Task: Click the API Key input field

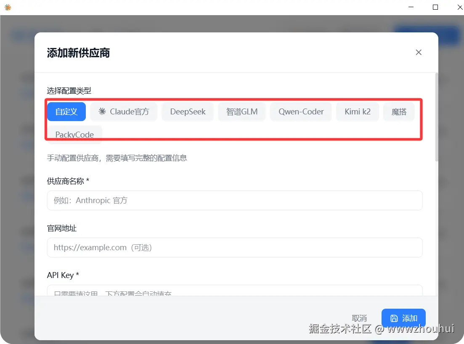Action: click(235, 291)
